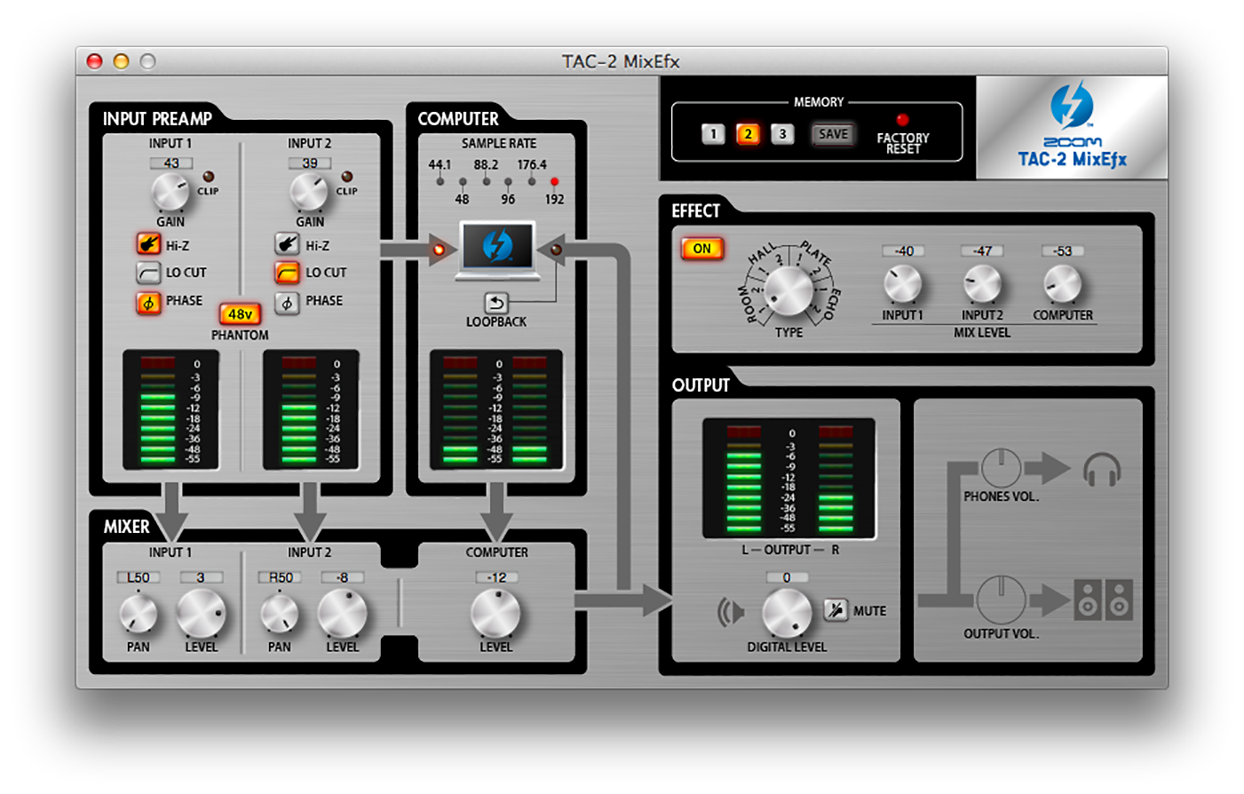The width and height of the screenshot is (1244, 794).
Task: Click the COMPUTER level value showing -12
Action: point(495,576)
